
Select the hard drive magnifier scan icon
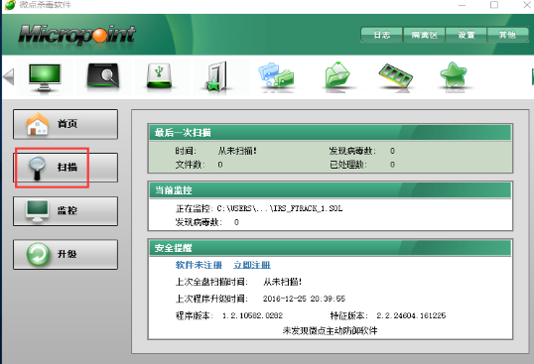(103, 76)
